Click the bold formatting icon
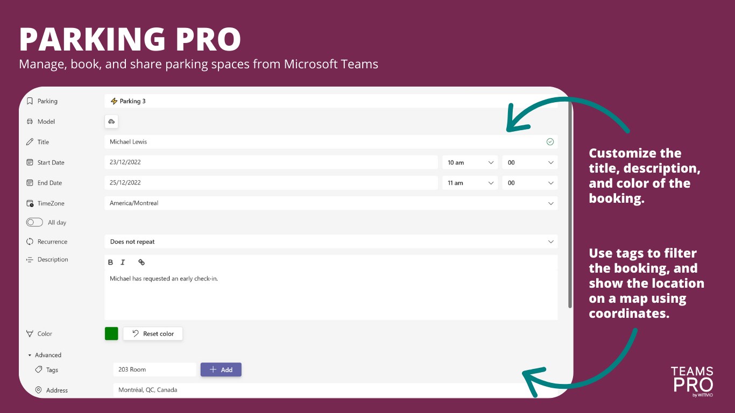The width and height of the screenshot is (735, 413). click(110, 262)
